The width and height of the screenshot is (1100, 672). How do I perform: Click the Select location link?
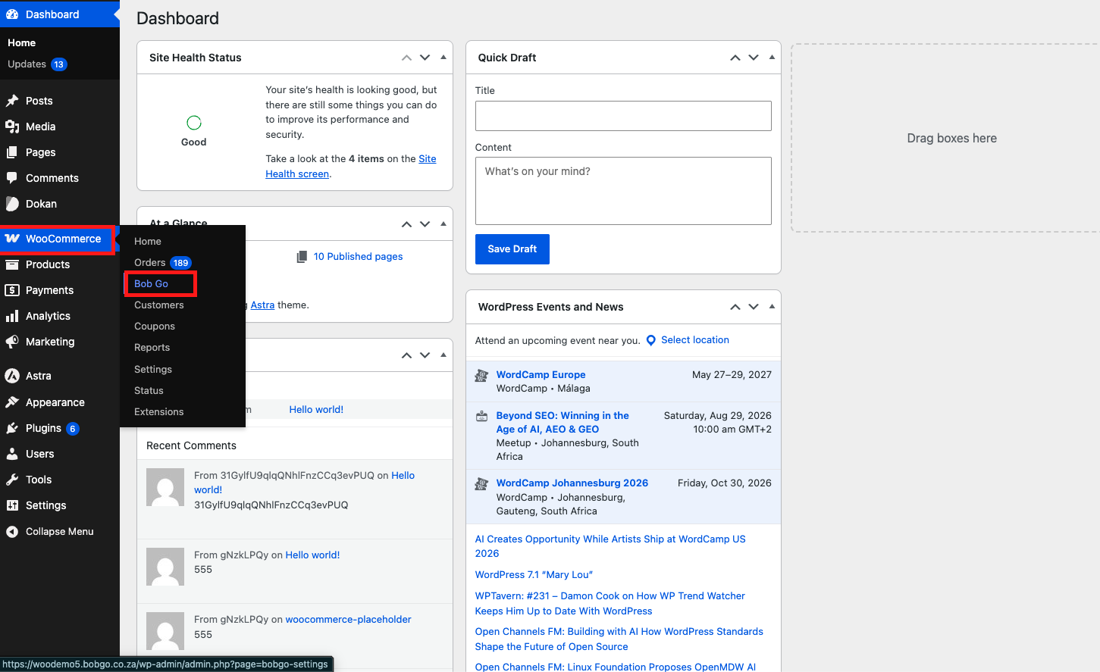point(695,340)
